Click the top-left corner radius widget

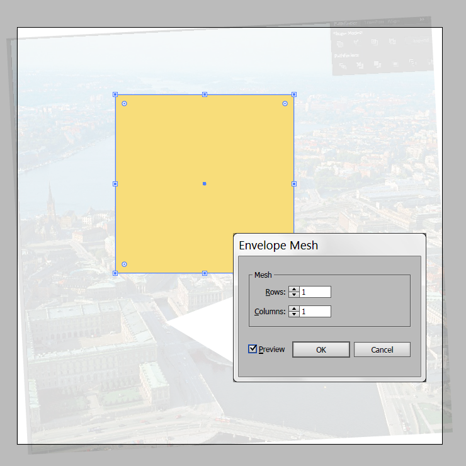[124, 103]
